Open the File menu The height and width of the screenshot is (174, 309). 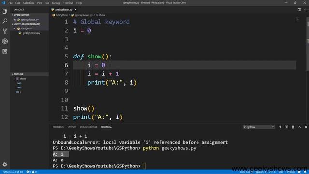[x=11, y=3]
